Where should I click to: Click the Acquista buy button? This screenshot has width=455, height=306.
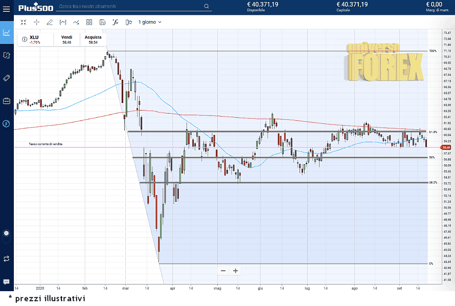[x=93, y=39]
